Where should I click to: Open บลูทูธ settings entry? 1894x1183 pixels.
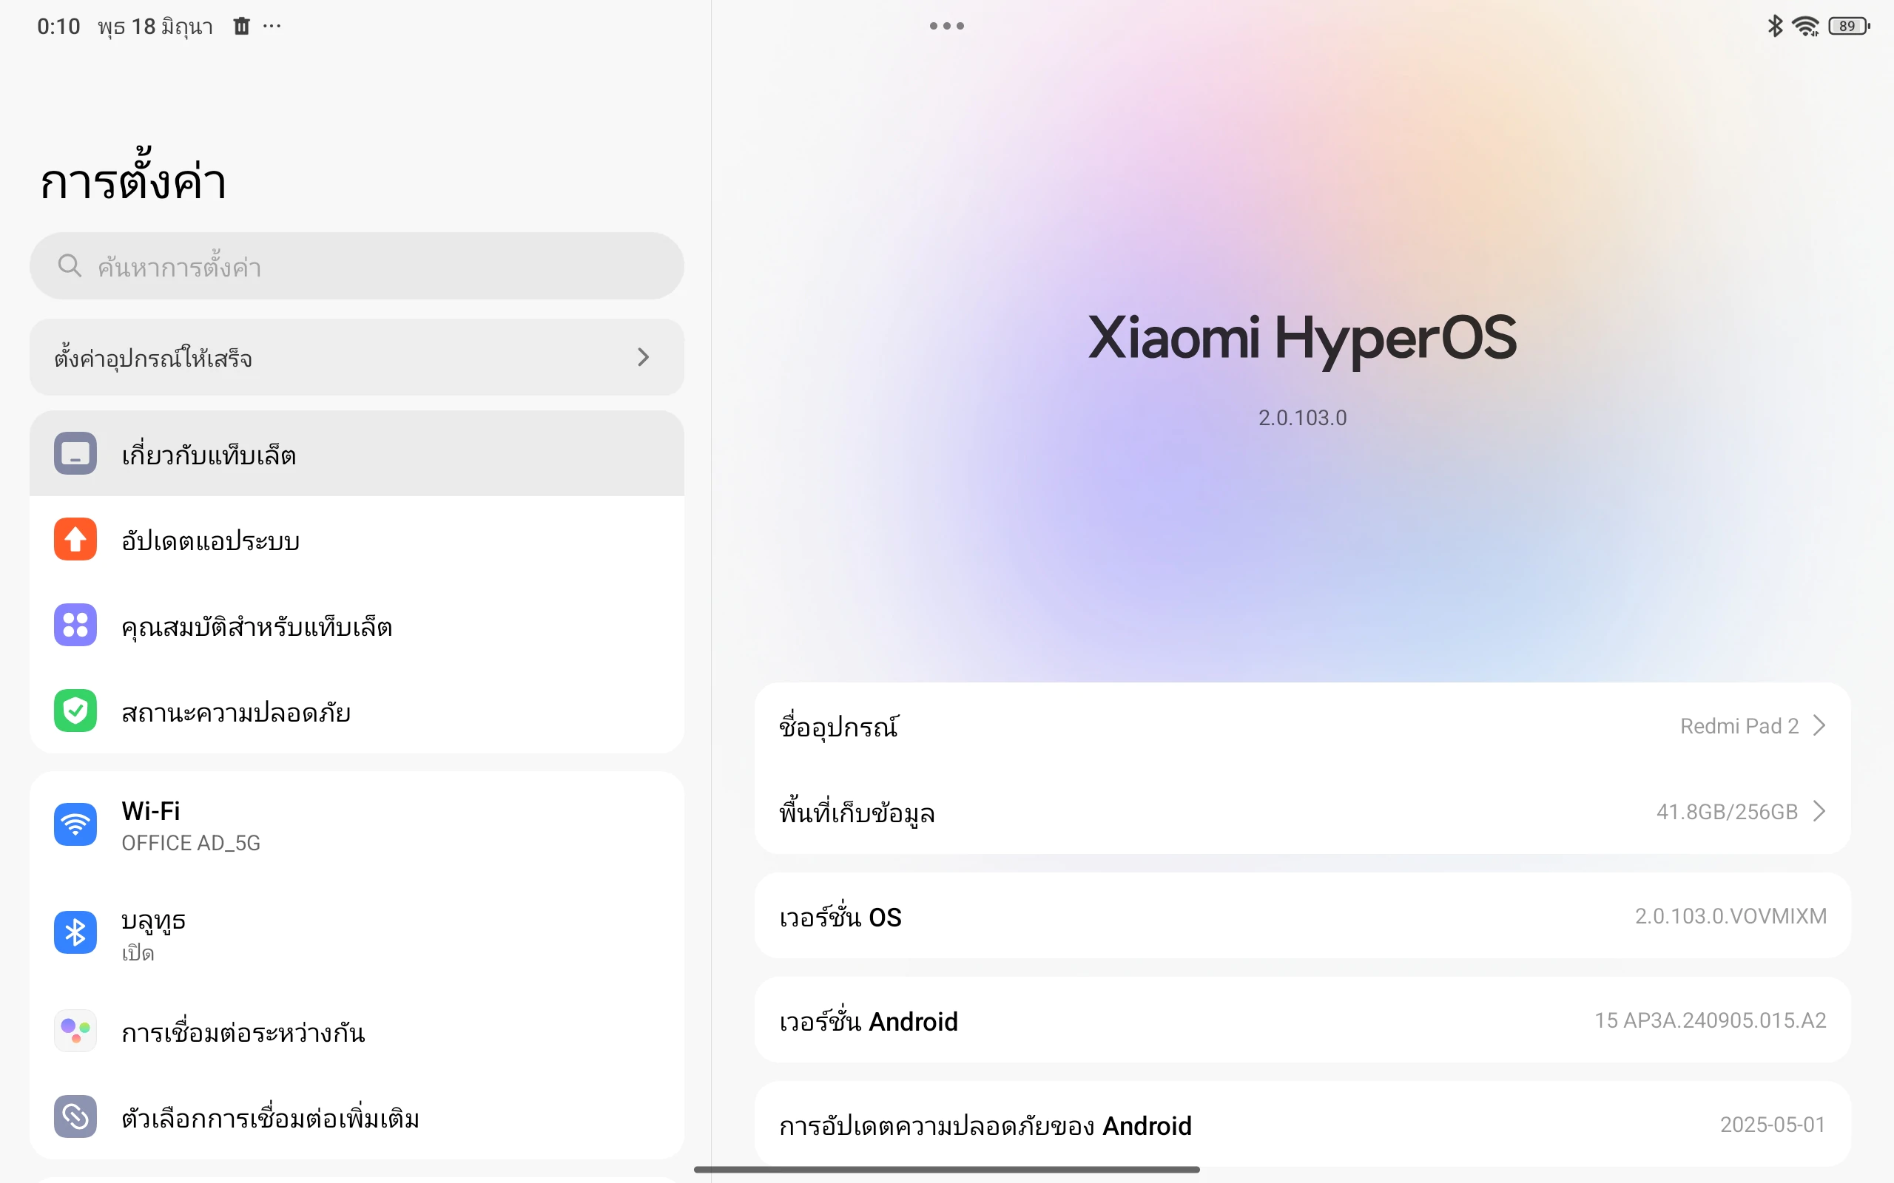pyautogui.click(x=357, y=933)
